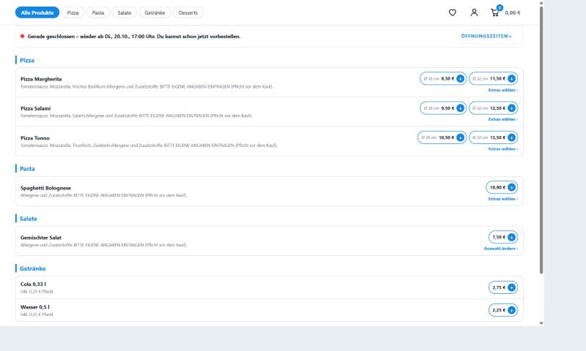Click the Pizza Margherita item title

[41, 79]
